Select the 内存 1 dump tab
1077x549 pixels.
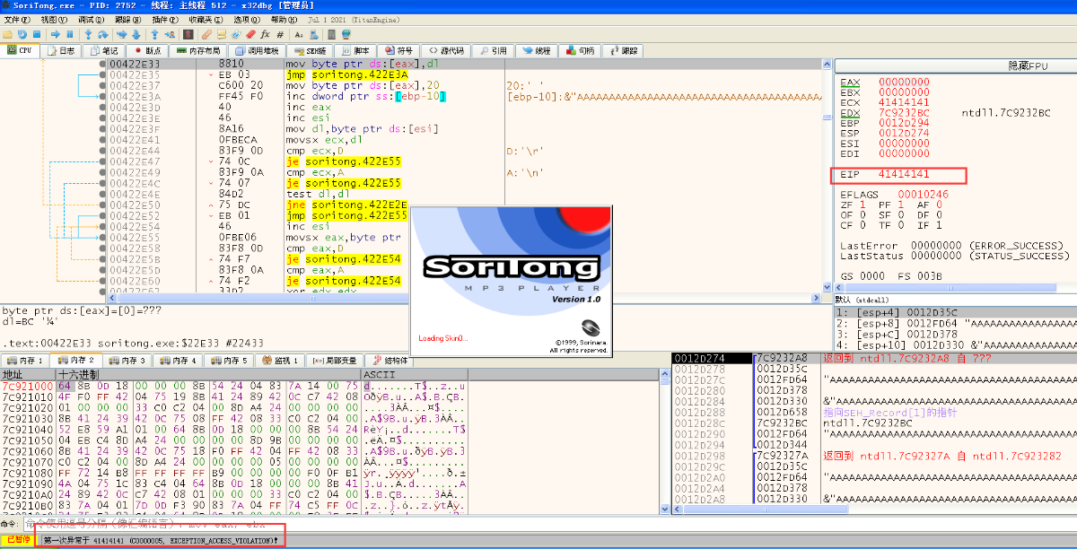click(25, 360)
